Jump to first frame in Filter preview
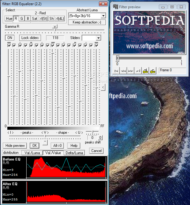The height and width of the screenshot is (205, 190). click(116, 71)
